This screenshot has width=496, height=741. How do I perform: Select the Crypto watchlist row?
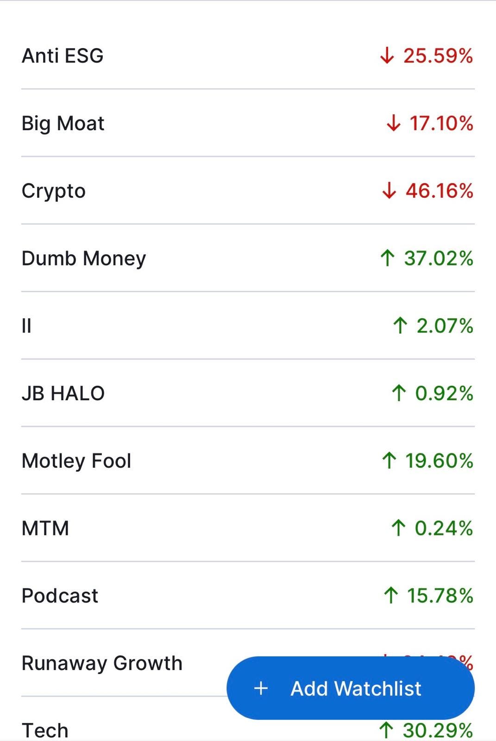click(x=248, y=191)
